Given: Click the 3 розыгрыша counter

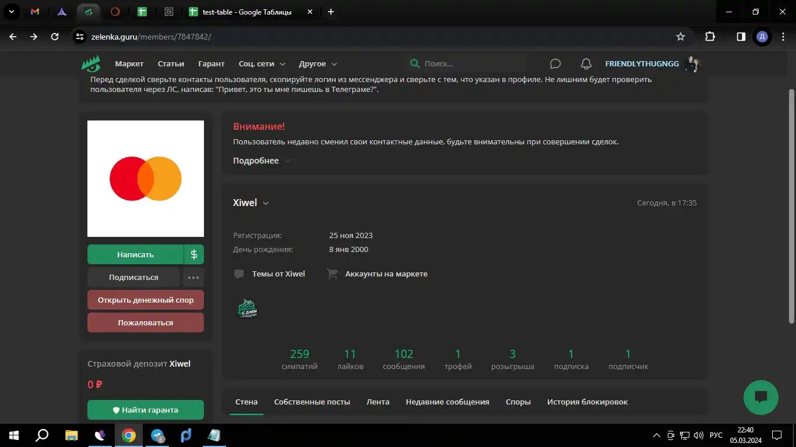Looking at the screenshot, I should pyautogui.click(x=513, y=360).
